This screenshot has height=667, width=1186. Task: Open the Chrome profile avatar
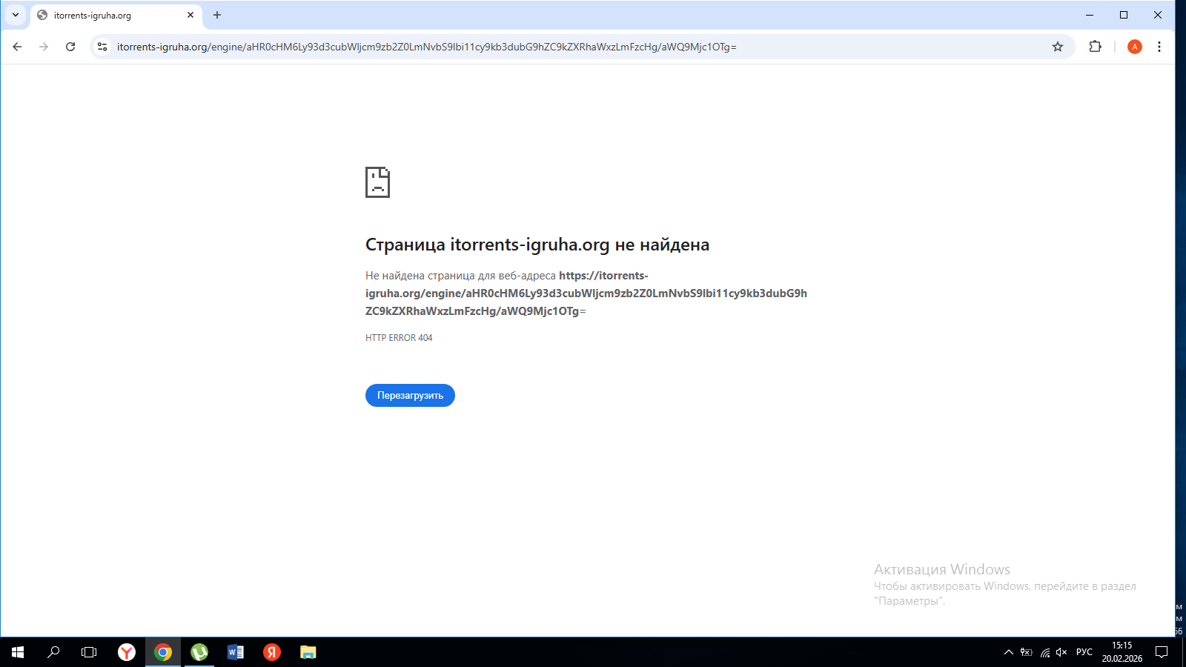click(1135, 47)
